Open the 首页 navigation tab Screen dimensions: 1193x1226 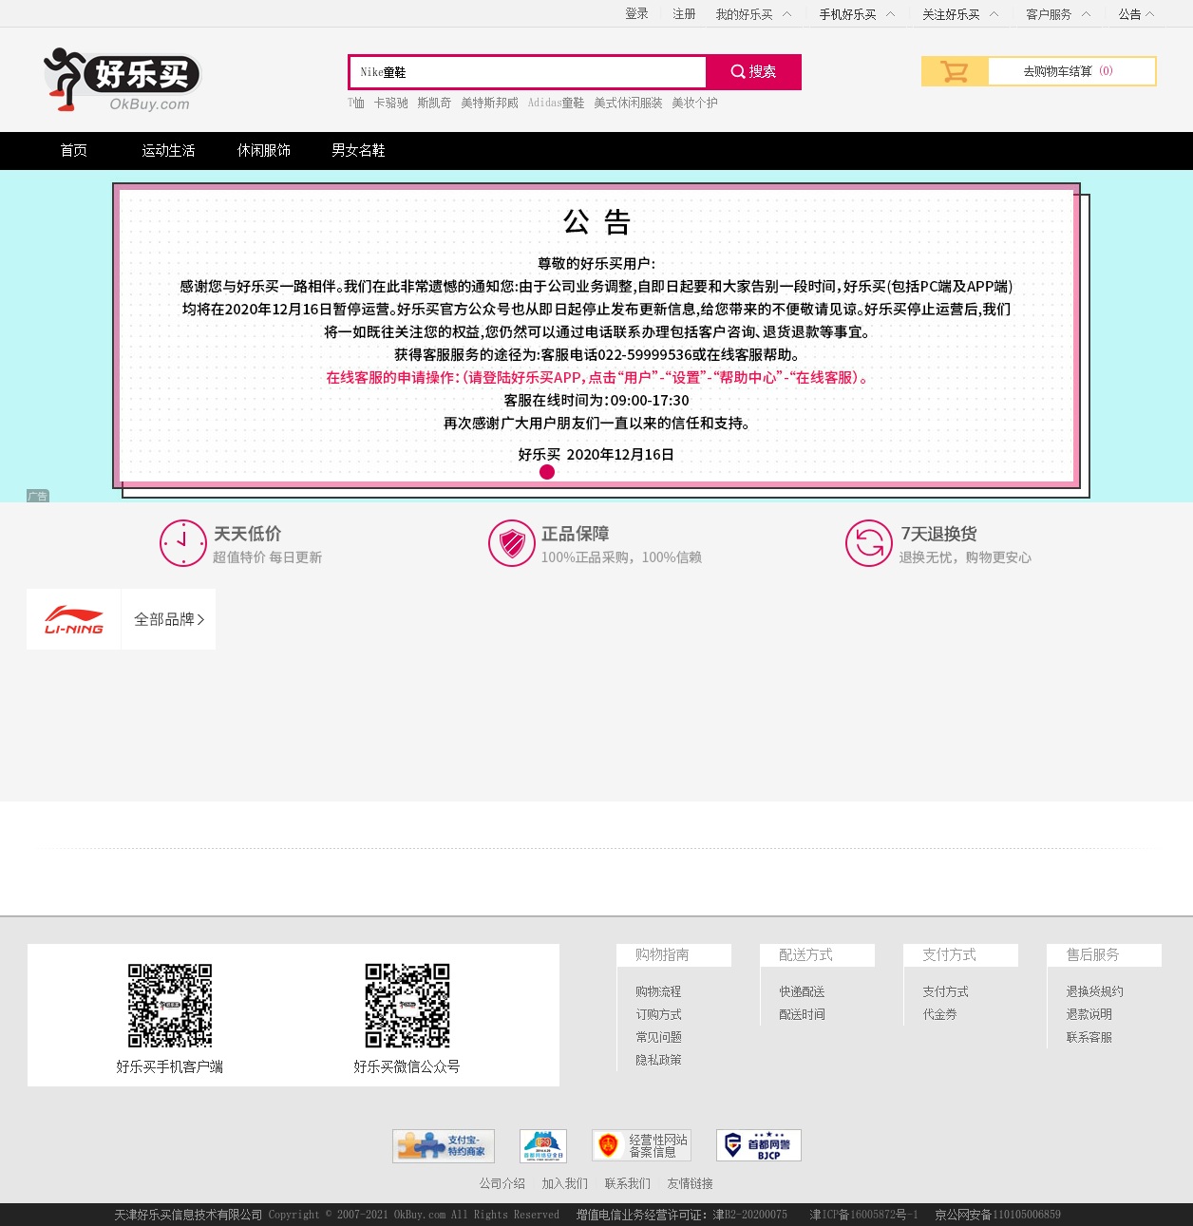[74, 150]
